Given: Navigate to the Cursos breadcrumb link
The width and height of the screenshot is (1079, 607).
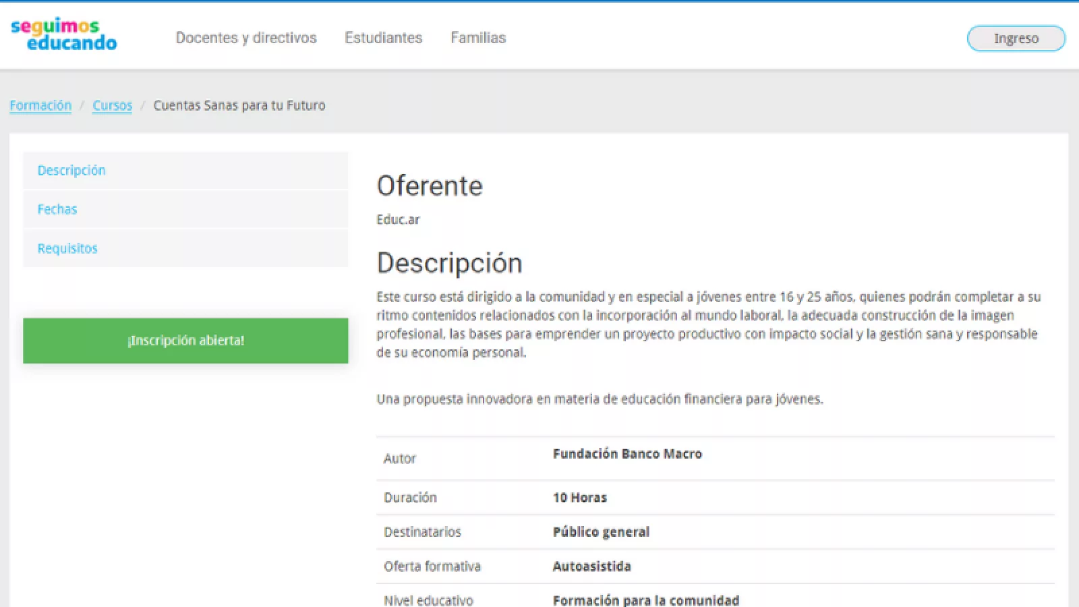Looking at the screenshot, I should pos(112,105).
